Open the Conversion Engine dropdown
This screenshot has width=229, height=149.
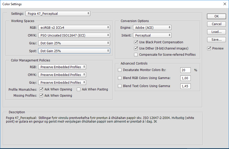(x=152, y=27)
